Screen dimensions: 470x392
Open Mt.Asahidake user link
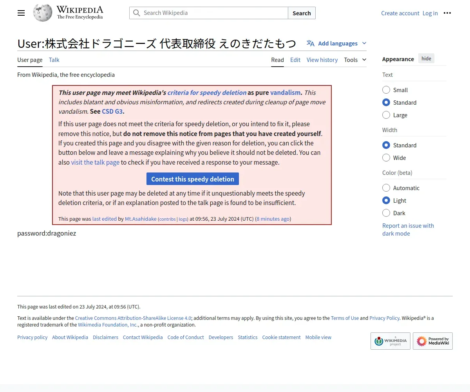pos(141,219)
